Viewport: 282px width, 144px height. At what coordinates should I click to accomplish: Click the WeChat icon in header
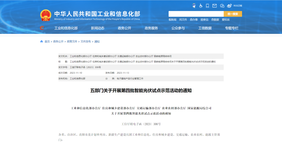(x=222, y=5)
